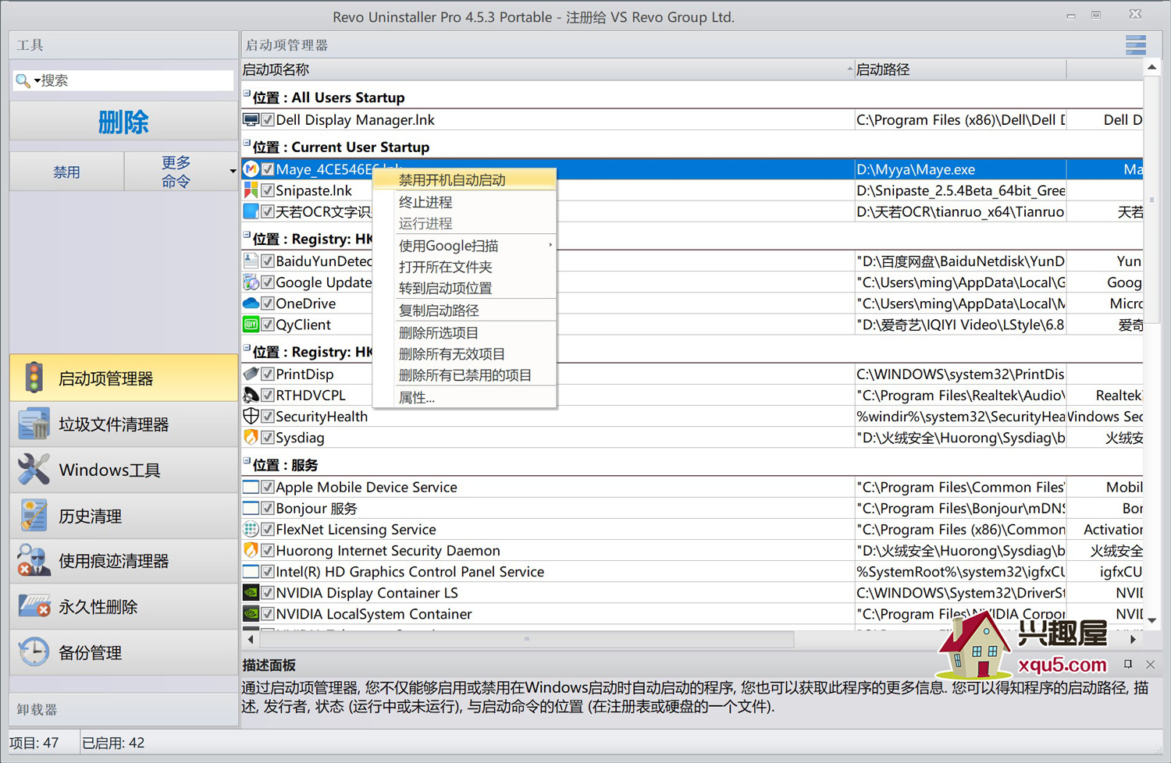Uncheck the SecurityHealth checkbox
1171x763 pixels.
268,417
